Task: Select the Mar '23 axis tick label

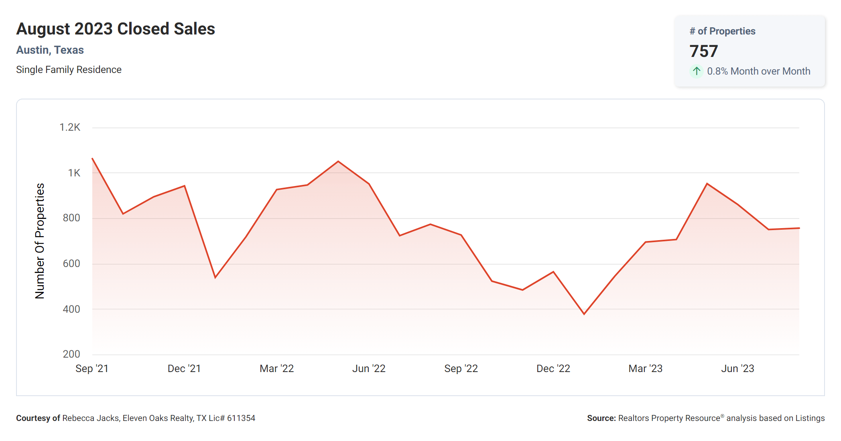Action: tap(645, 368)
